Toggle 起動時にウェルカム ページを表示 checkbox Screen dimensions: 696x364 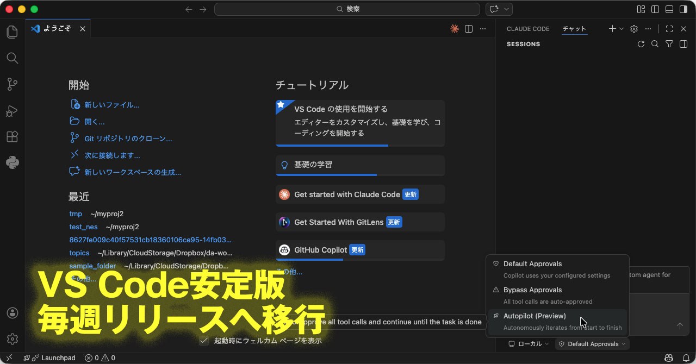pyautogui.click(x=204, y=341)
